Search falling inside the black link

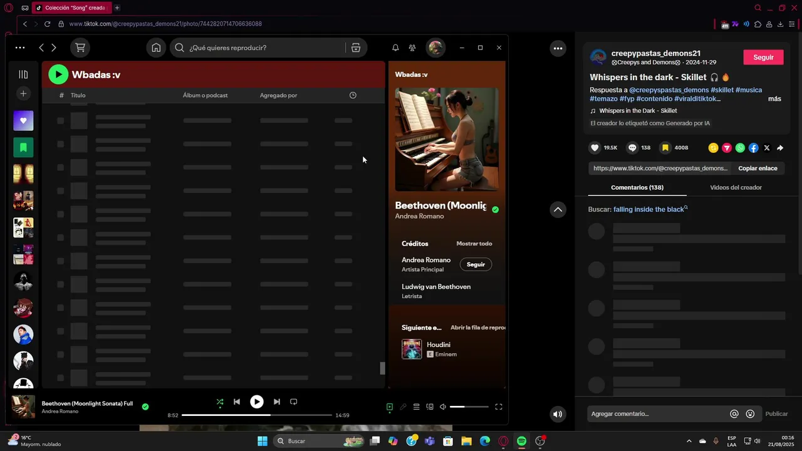pos(650,209)
